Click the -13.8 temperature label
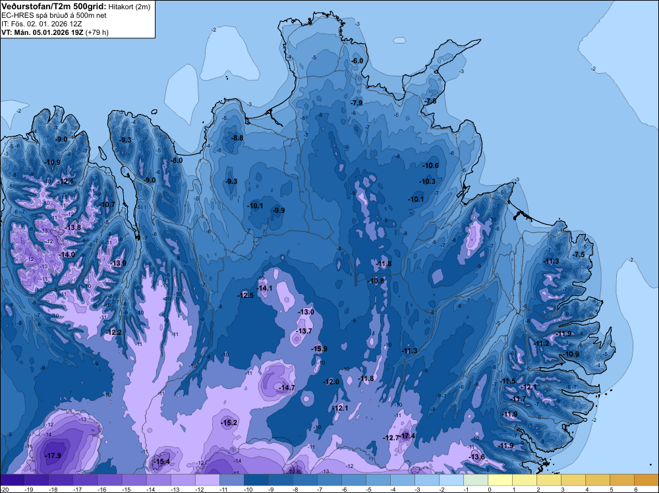Image resolution: width=659 pixels, height=493 pixels. [73, 227]
